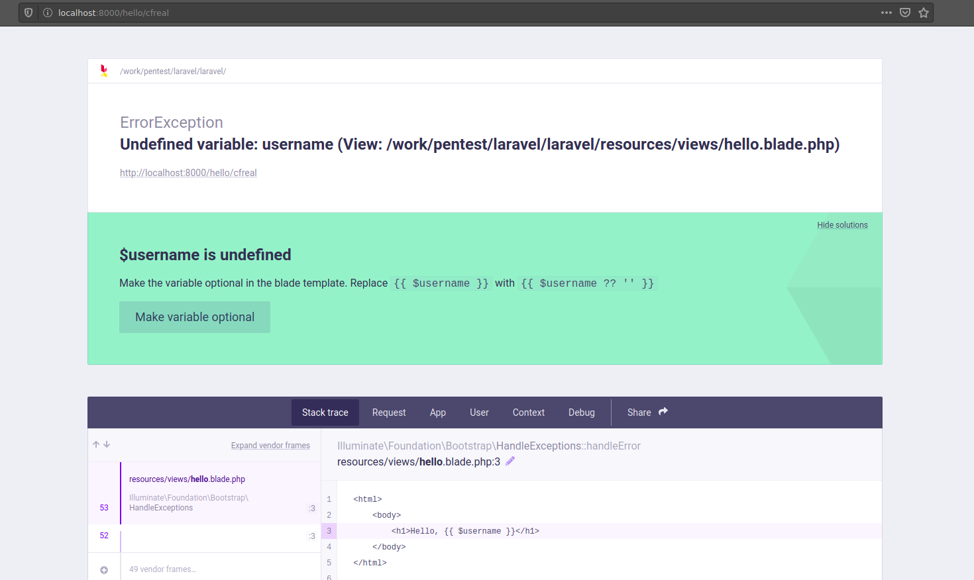Click the /work/pentest/laravel/laravel/ path text
This screenshot has width=974, height=580.
(x=173, y=72)
